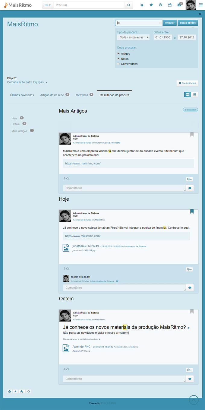The width and height of the screenshot is (205, 410).
Task: Open the messages envelope icon
Action: click(x=179, y=5)
